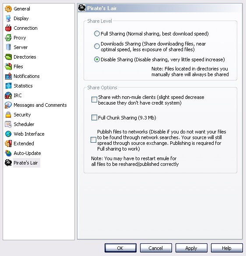Image resolution: width=246 pixels, height=256 pixels.
Task: Choose Downloads Sharing radio option
Action: (x=97, y=46)
